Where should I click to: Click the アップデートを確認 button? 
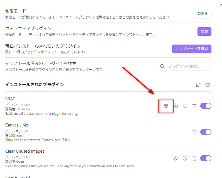point(192,49)
